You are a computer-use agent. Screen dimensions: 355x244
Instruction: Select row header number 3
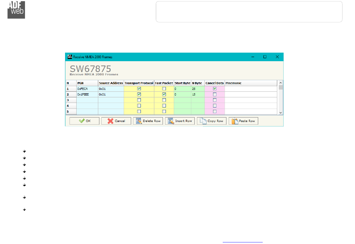[71, 100]
